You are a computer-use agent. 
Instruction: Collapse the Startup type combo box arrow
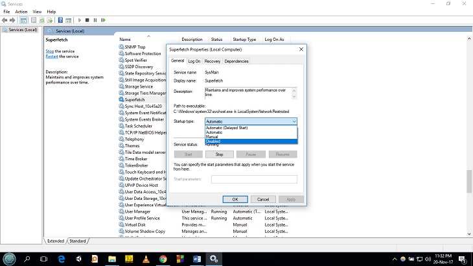pos(294,121)
